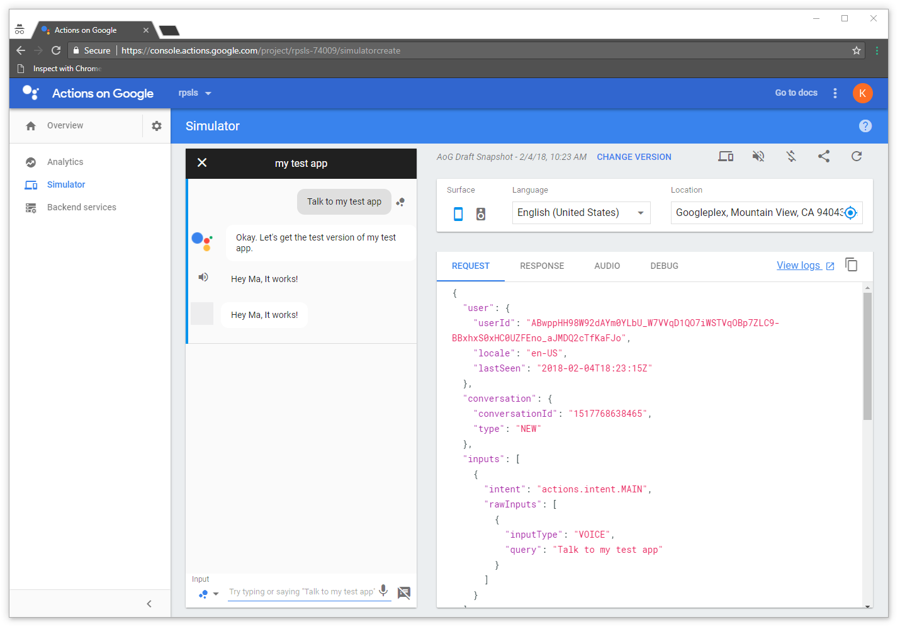Click the simulator text input field
Viewport: 900px width, 629px height.
tap(302, 592)
